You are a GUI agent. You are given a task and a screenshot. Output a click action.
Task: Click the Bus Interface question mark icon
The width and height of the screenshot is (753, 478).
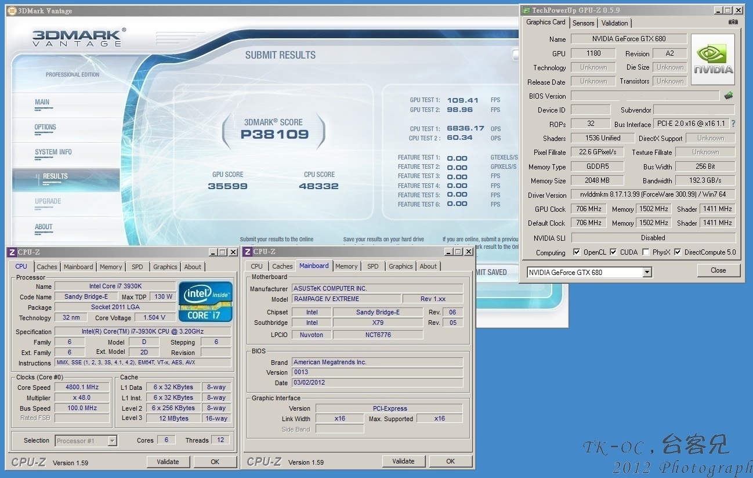click(733, 124)
